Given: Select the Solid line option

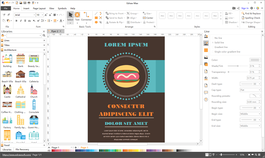Looking at the screenshot, I should (x=219, y=43).
